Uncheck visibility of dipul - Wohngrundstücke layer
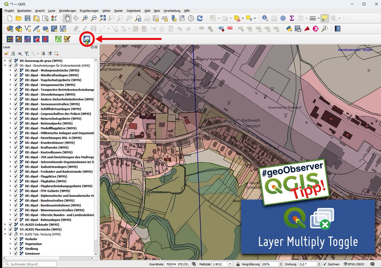The width and height of the screenshot is (381, 268). click(16, 70)
